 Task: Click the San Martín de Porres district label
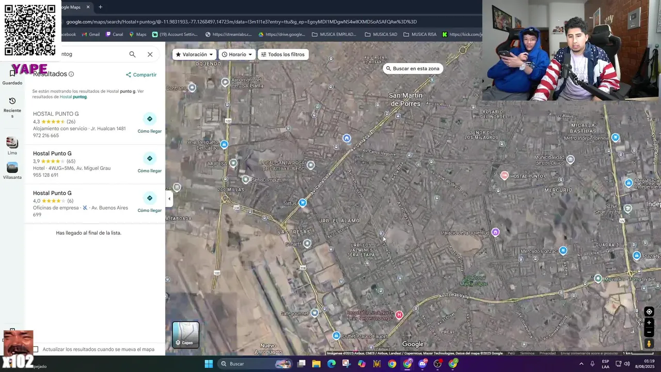pyautogui.click(x=405, y=100)
